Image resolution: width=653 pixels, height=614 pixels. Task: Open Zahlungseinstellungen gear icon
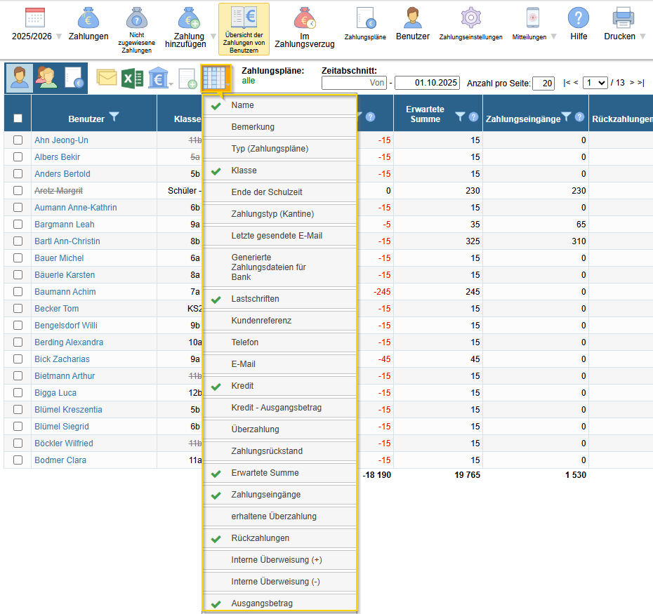point(470,18)
